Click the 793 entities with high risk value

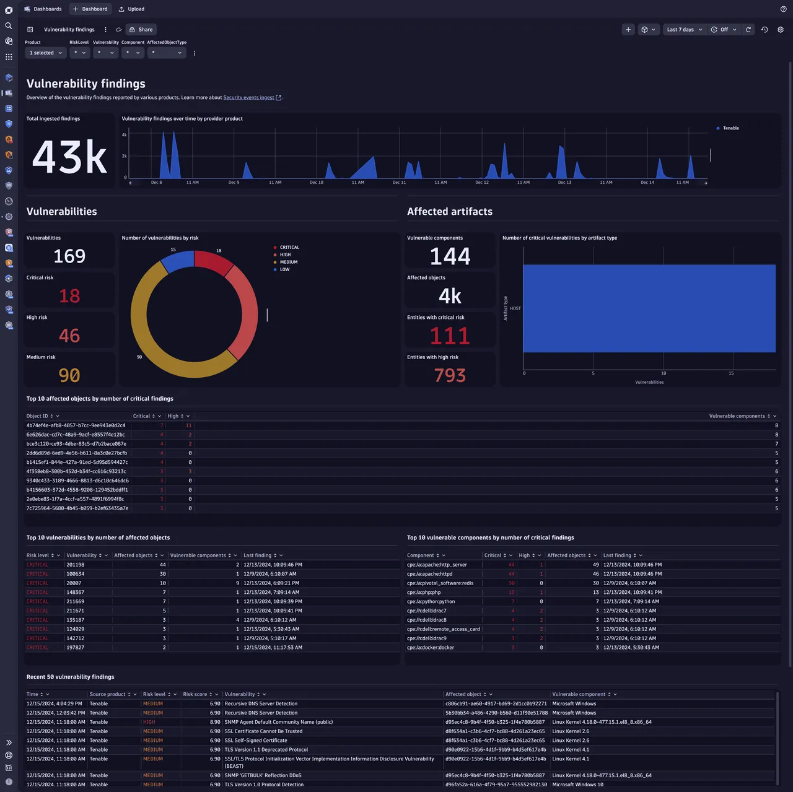450,376
